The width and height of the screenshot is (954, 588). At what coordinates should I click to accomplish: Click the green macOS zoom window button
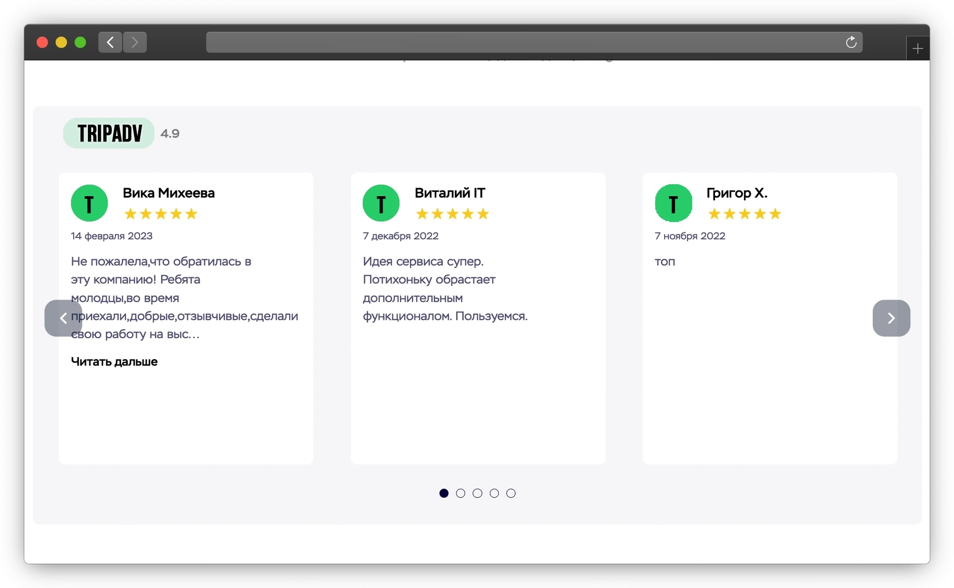tap(80, 43)
